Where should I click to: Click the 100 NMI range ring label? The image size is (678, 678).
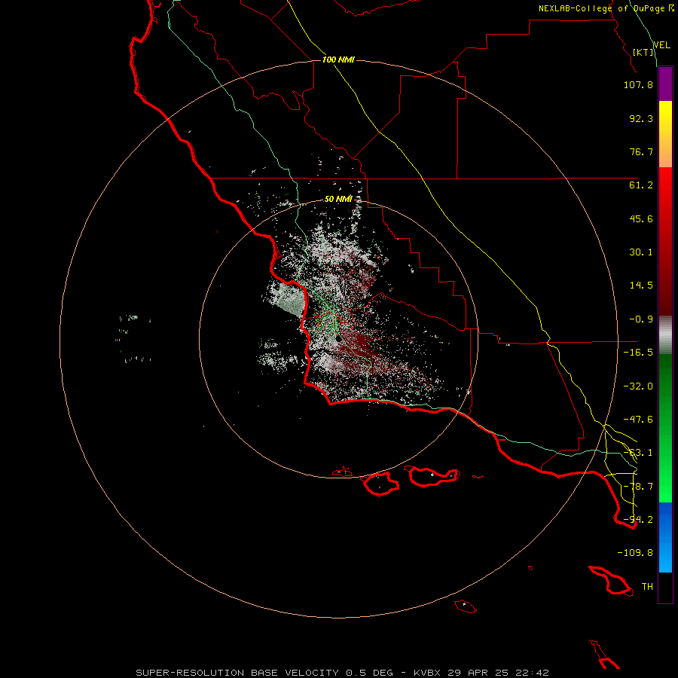tap(338, 60)
